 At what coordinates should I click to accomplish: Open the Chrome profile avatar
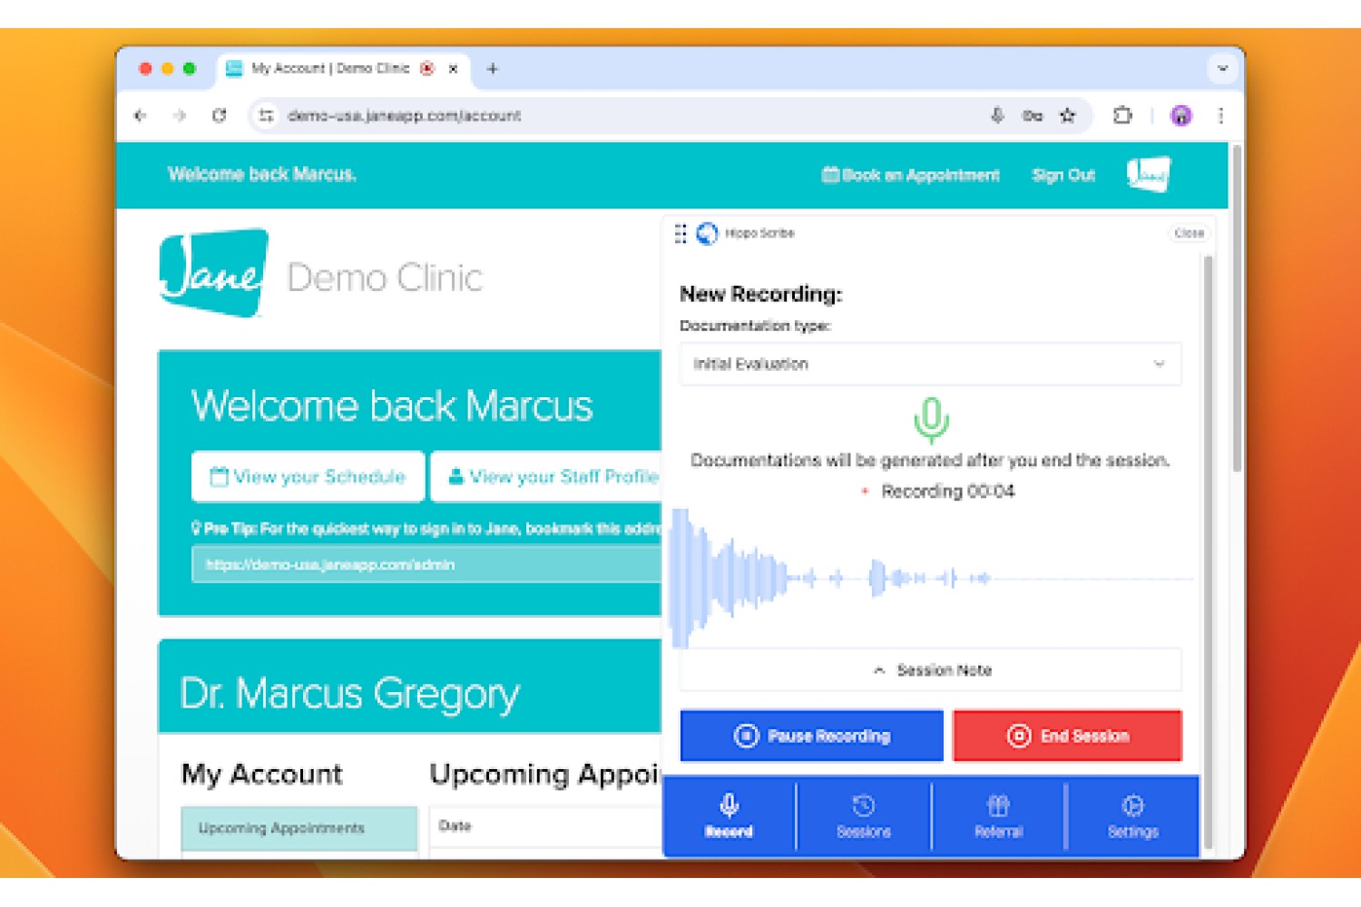point(1180,115)
